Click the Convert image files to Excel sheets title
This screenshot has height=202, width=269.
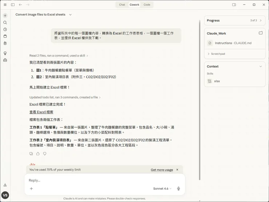pos(40,15)
